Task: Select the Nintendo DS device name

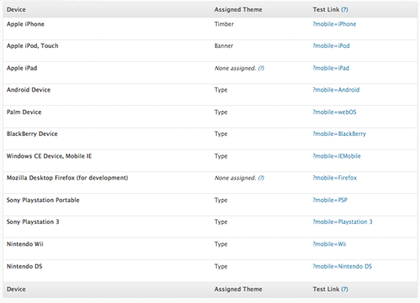Action: pos(24,266)
